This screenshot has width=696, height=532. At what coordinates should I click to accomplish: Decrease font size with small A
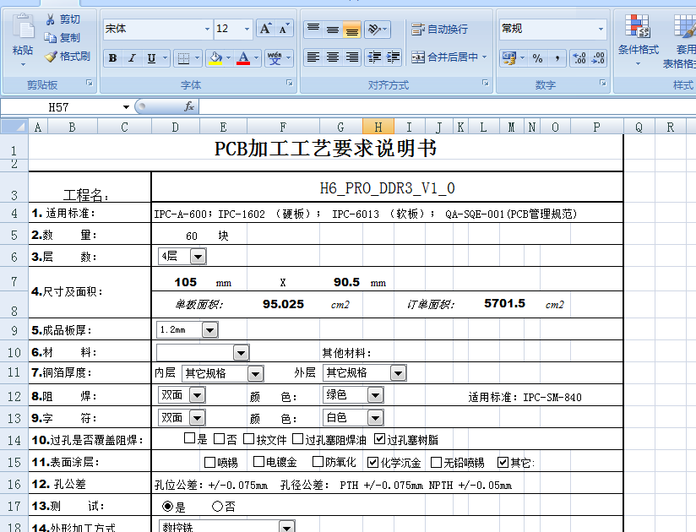284,29
